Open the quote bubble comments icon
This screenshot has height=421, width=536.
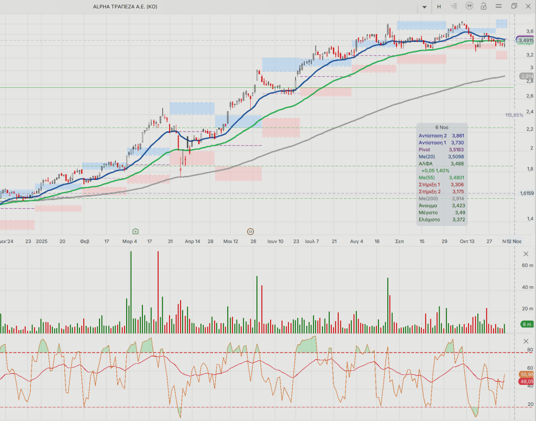click(x=469, y=6)
